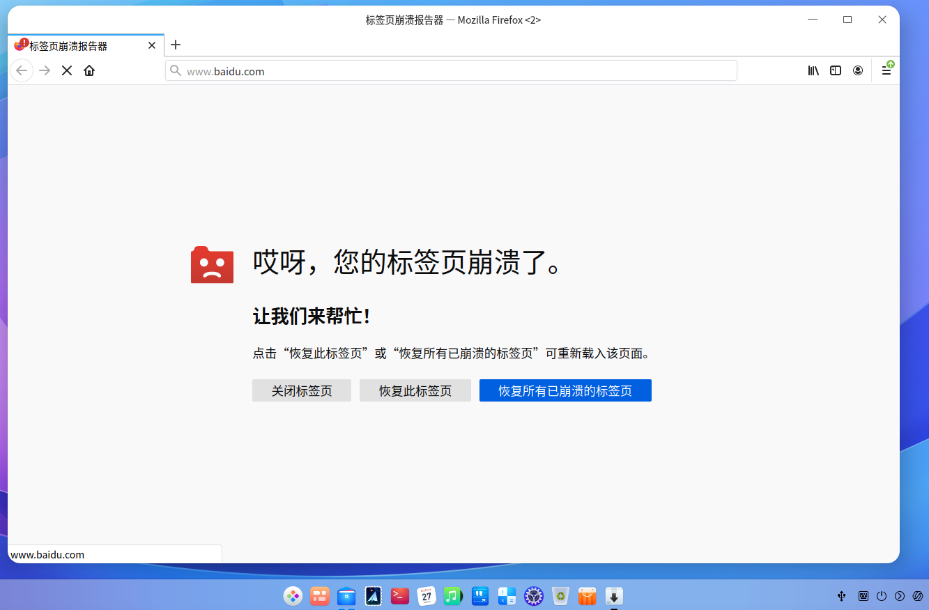The height and width of the screenshot is (610, 929).
Task: Open the blue quotation-mark notes dock icon
Action: (480, 596)
